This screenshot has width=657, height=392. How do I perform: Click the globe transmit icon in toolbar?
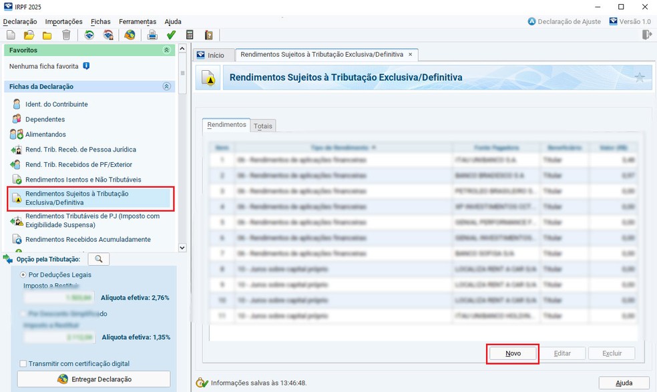[x=130, y=35]
